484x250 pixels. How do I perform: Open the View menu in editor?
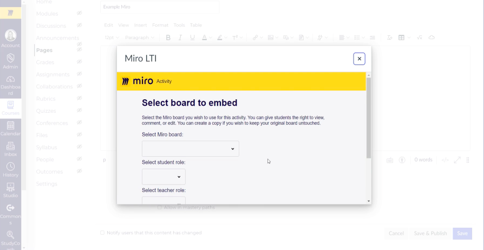[x=123, y=25]
